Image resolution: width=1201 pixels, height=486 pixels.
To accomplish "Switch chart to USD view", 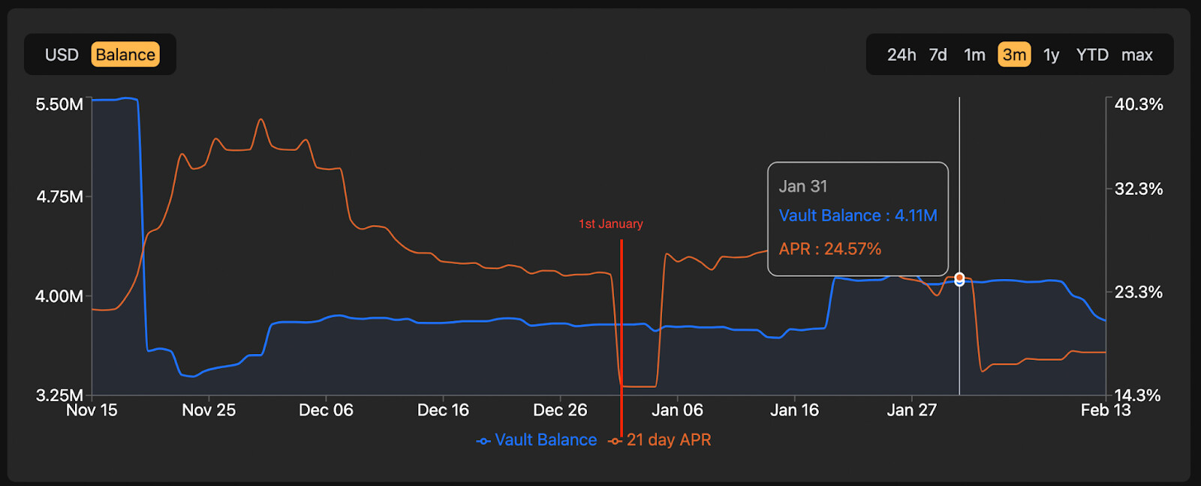I will 62,55.
